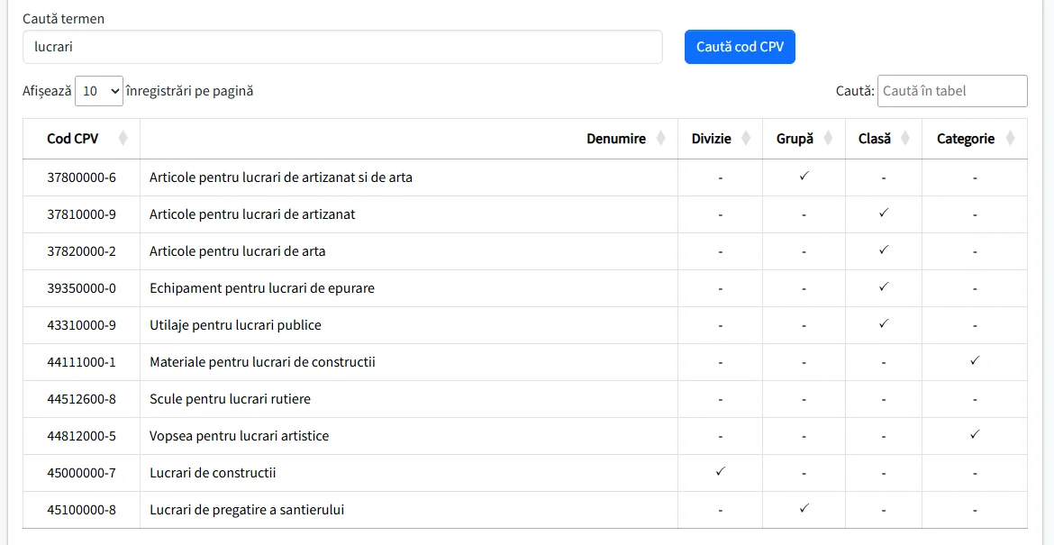Click the Caută cod CPV button
This screenshot has width=1054, height=545.
point(740,47)
